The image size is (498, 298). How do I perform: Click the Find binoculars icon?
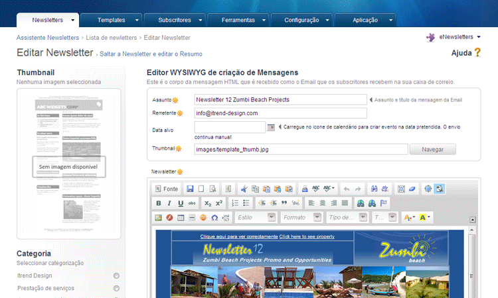pyautogui.click(x=374, y=189)
